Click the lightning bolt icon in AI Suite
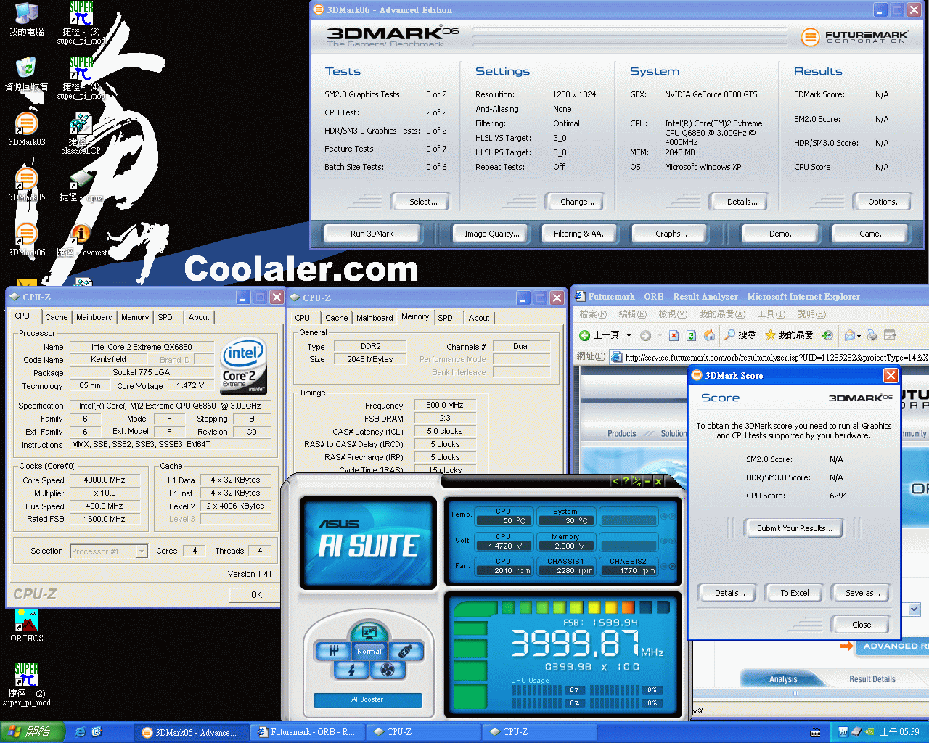This screenshot has height=743, width=929. [351, 670]
